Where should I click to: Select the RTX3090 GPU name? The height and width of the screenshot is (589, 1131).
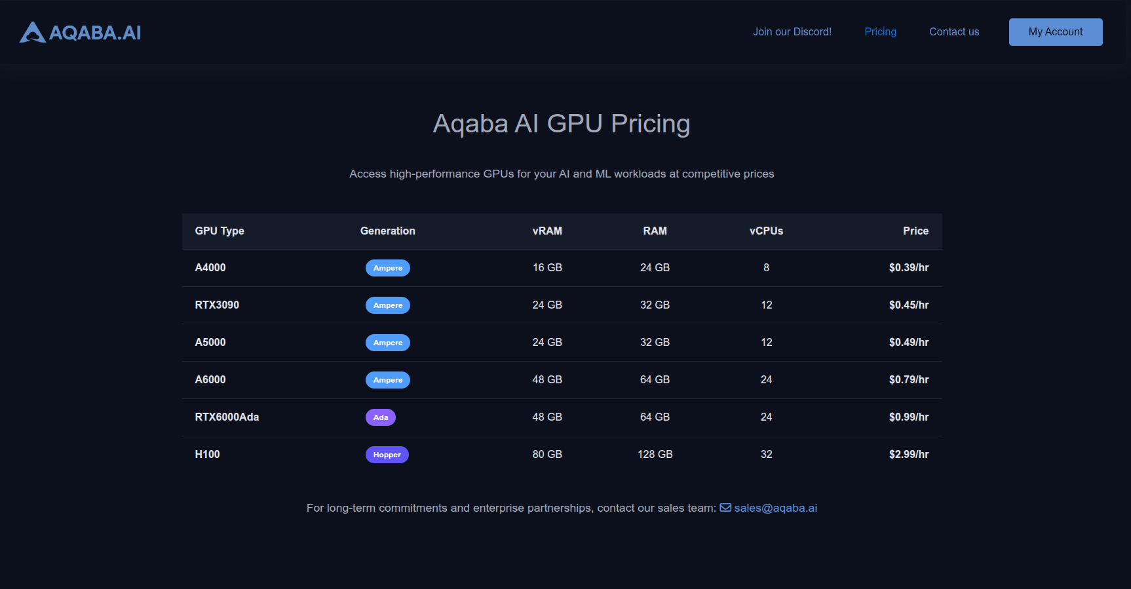tap(217, 305)
